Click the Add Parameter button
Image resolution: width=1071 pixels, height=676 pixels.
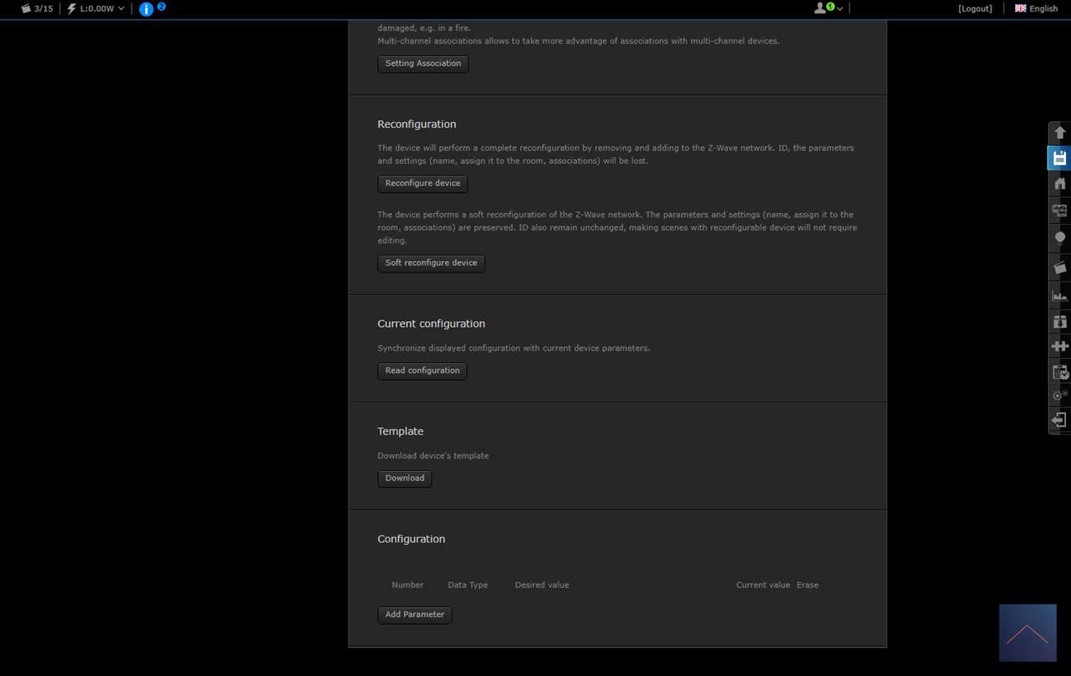click(414, 615)
